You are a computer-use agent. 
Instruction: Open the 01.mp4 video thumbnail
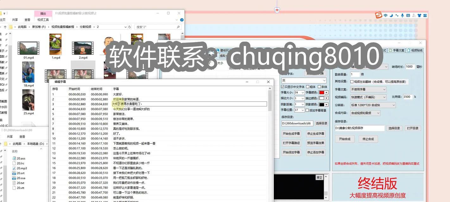(28, 48)
